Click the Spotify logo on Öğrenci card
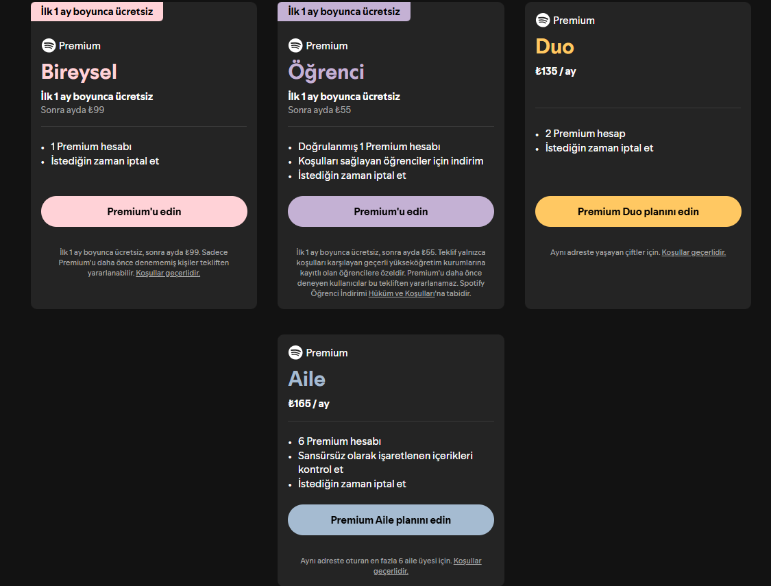The width and height of the screenshot is (771, 586). click(295, 46)
